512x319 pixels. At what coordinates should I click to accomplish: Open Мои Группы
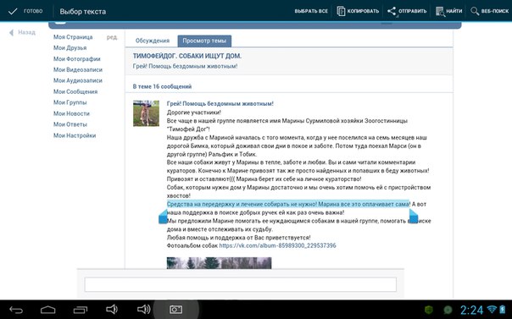70,102
